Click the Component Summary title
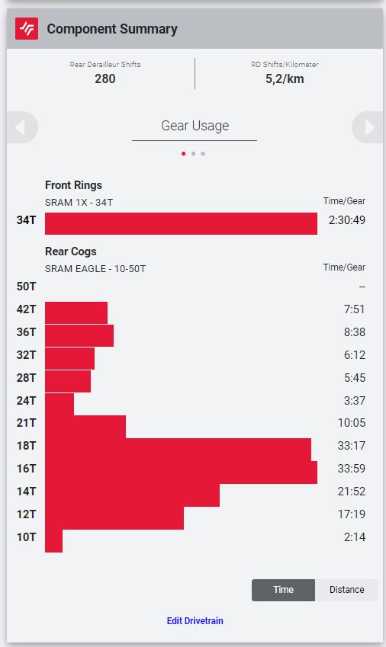The height and width of the screenshot is (647, 386). [112, 29]
